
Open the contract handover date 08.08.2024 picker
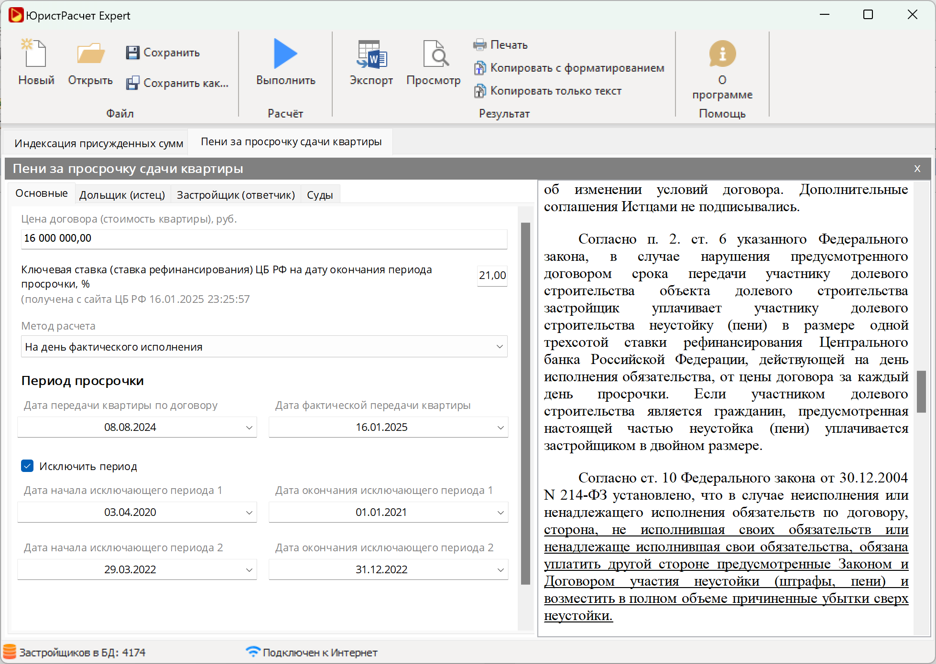click(137, 427)
